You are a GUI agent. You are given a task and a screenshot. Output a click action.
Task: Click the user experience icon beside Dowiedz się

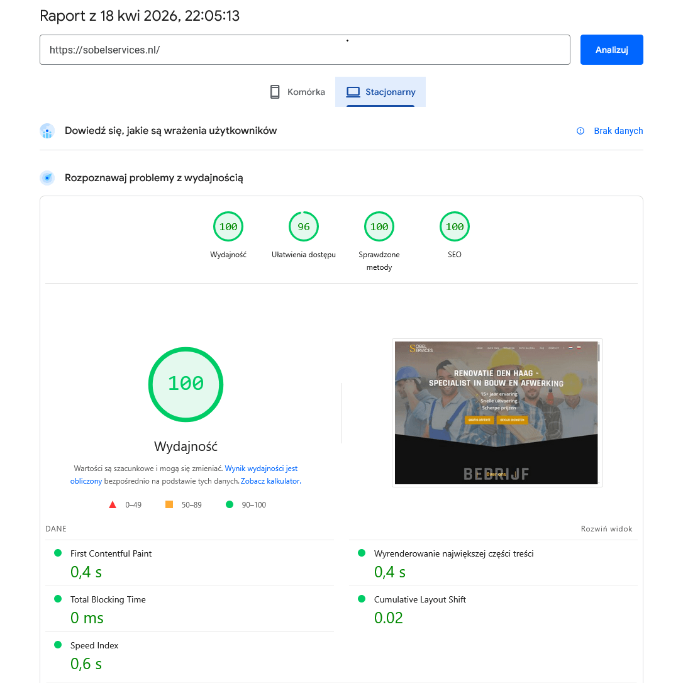point(47,131)
